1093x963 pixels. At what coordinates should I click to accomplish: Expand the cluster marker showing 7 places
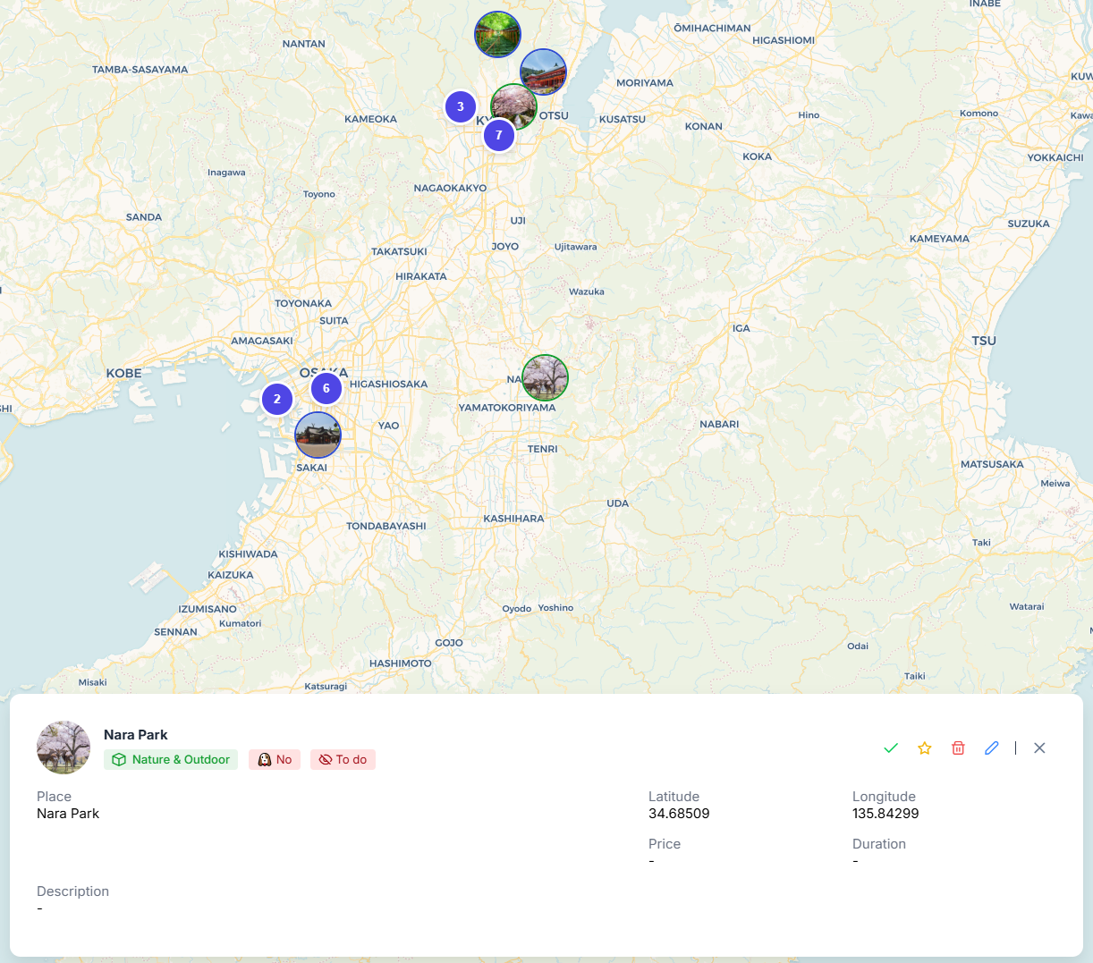(x=499, y=136)
